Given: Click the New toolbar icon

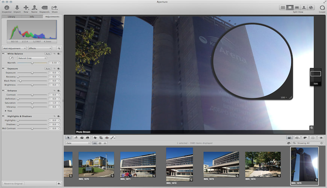Looking at the screenshot, I should pyautogui.click(x=26, y=8).
